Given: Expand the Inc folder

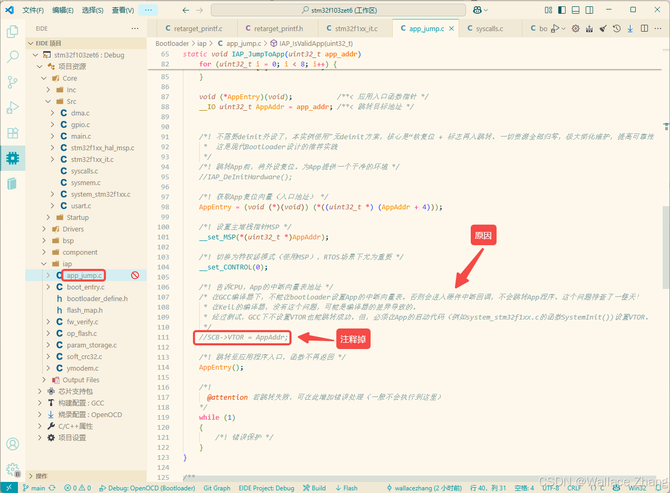Looking at the screenshot, I should tap(48, 90).
